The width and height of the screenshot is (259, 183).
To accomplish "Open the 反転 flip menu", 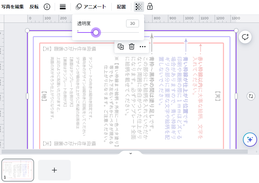I will click(34, 7).
